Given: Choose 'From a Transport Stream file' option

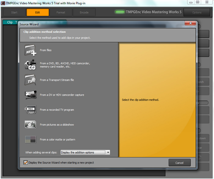Looking at the screenshot, I should click(57, 80).
